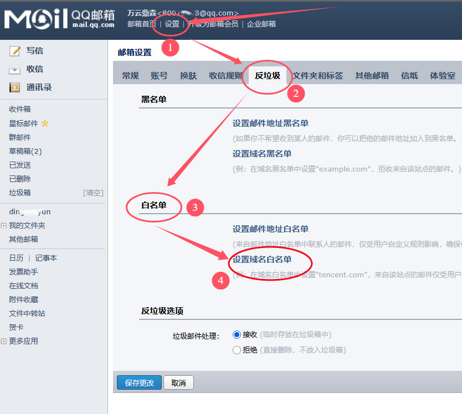Click the QQ Mail logo
Viewport: 462px width, 414px height.
click(x=59, y=19)
